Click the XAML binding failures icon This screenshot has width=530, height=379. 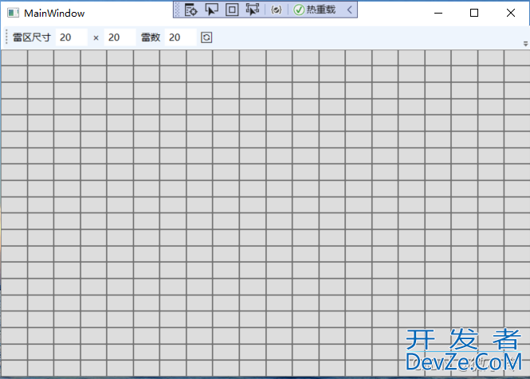pos(277,10)
